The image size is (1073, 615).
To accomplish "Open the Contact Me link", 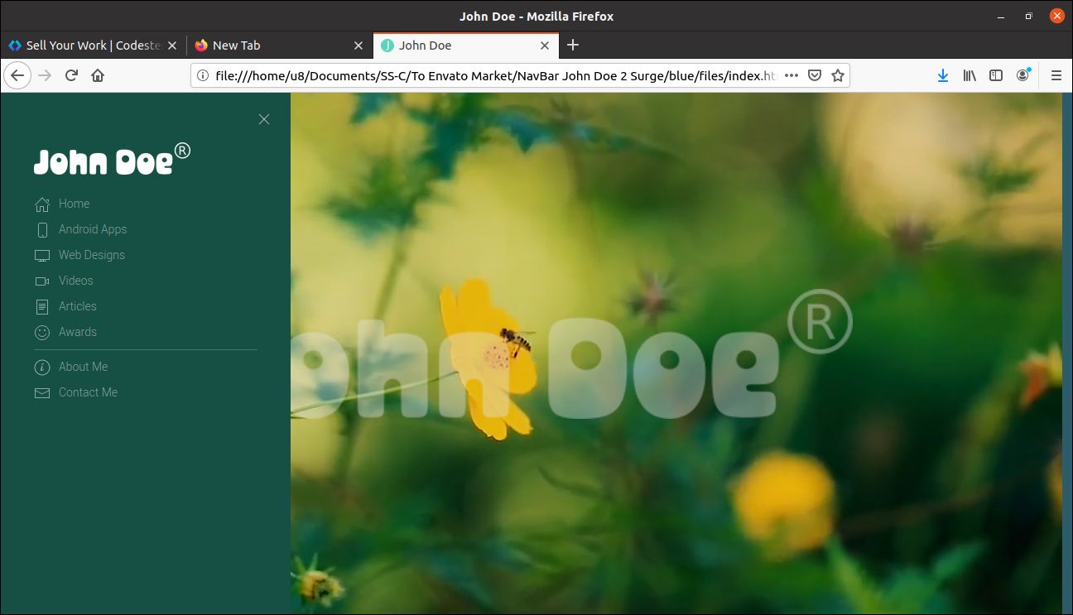I will 88,392.
